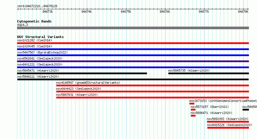Select the nsv5573157 (Ebert2021) label
Viewport: 257px width, 139px height.
210,107
